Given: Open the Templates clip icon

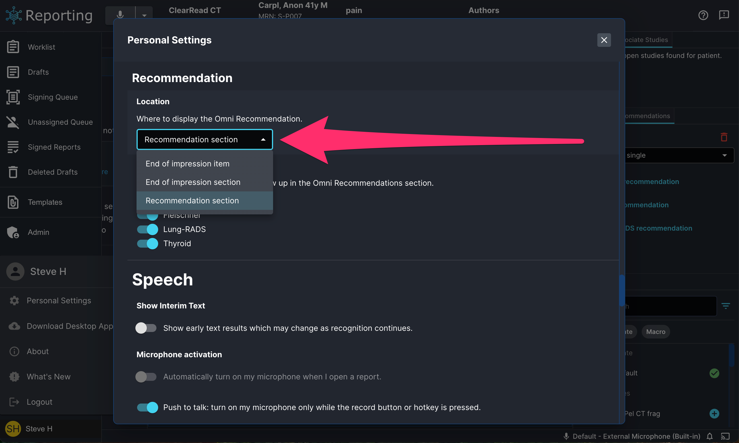Looking at the screenshot, I should point(13,202).
